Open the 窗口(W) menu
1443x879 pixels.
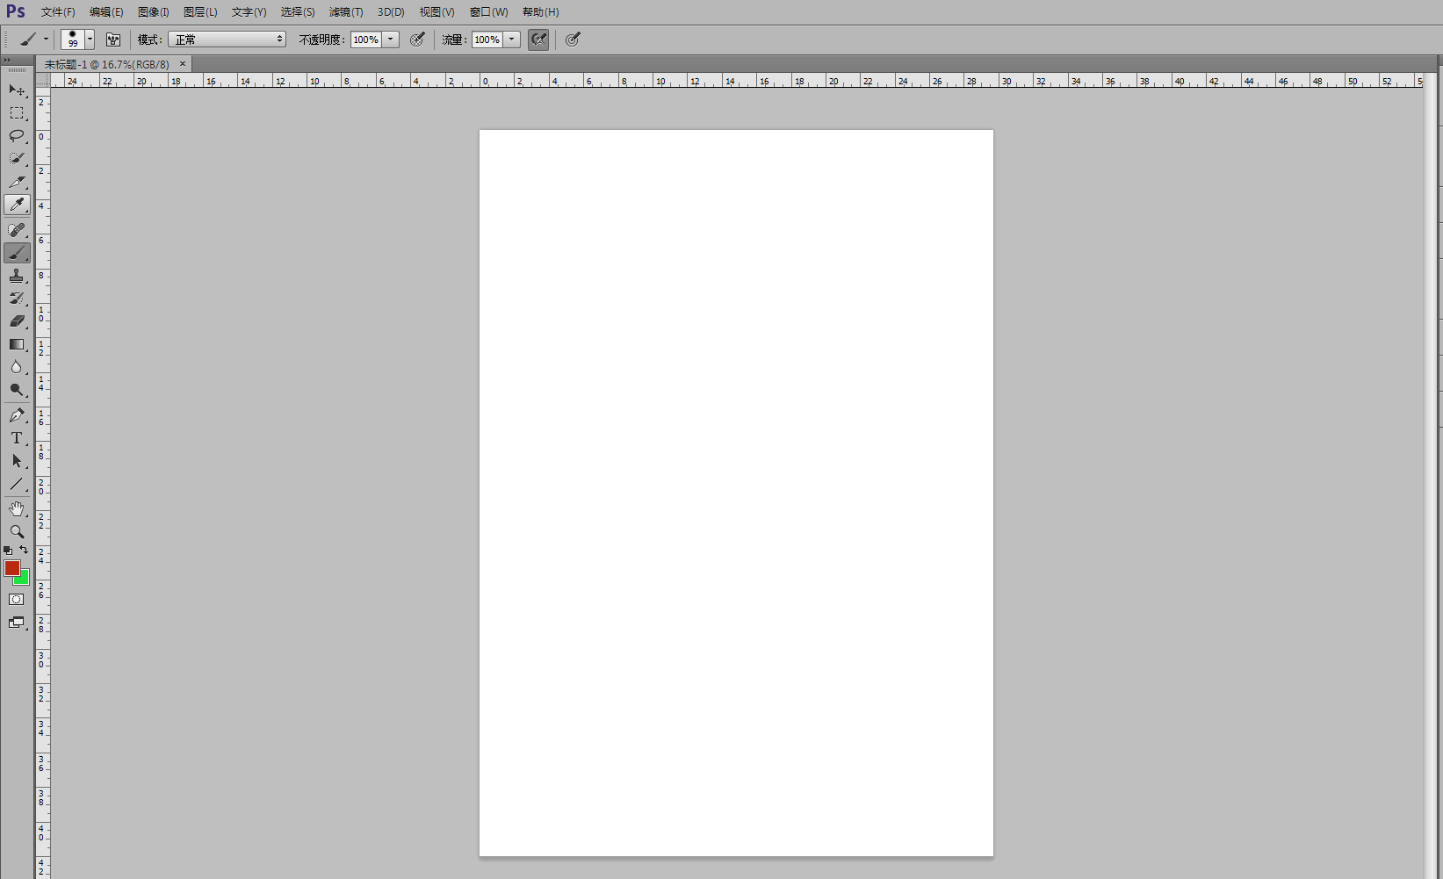pyautogui.click(x=488, y=12)
